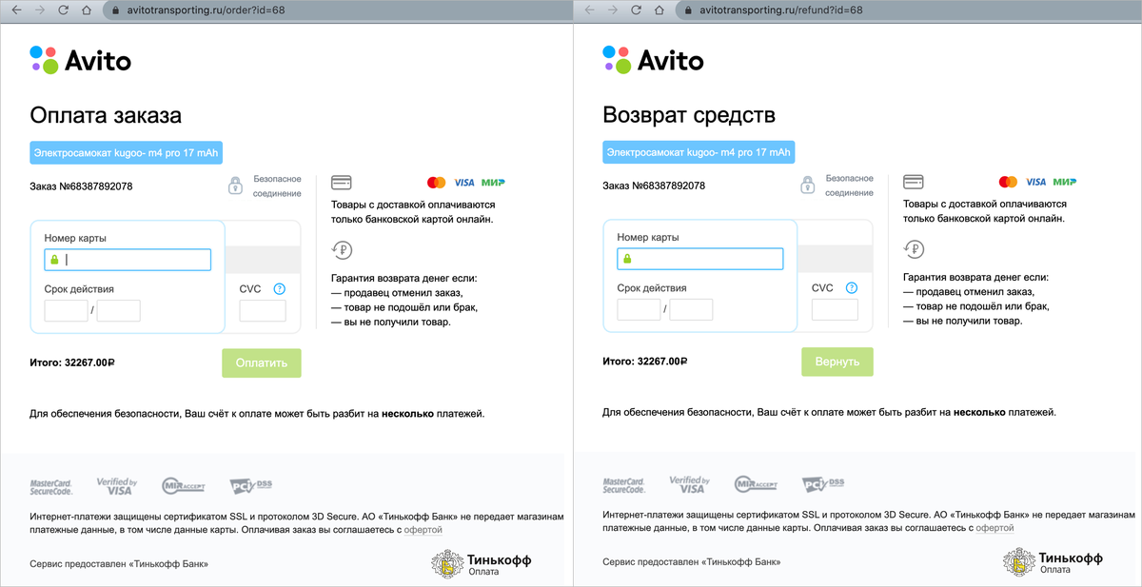
Task: Click the Mastercard icon near card brands
Action: point(437,182)
